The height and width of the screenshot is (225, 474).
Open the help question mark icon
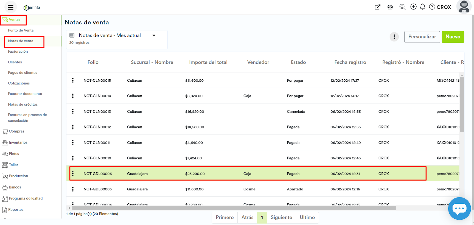(432, 7)
